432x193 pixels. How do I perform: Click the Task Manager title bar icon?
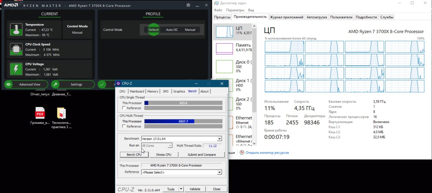(216, 3)
